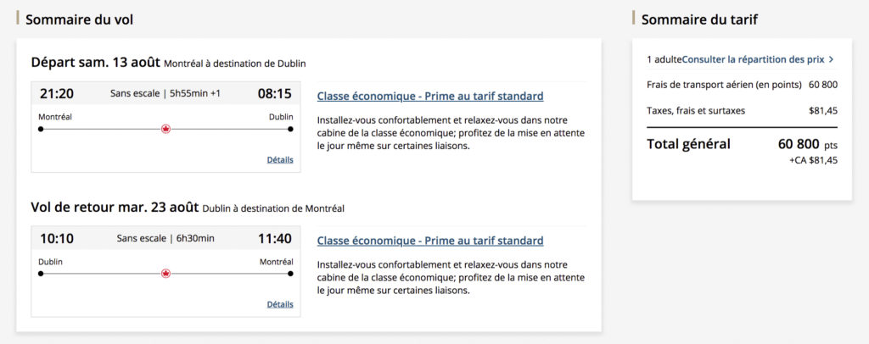The width and height of the screenshot is (869, 344).
Task: Click the Sommaire du vol heading
Action: [x=79, y=19]
